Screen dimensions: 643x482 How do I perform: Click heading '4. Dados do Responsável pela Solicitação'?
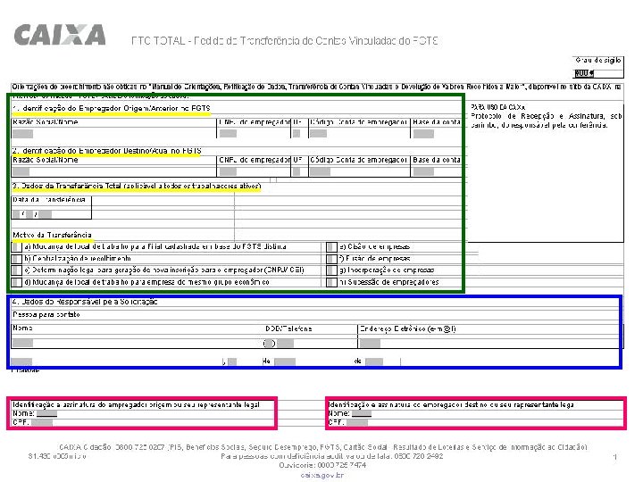coord(85,302)
